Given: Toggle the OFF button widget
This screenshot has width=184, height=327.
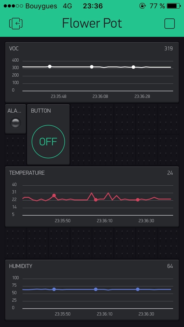Looking at the screenshot, I should tap(48, 142).
